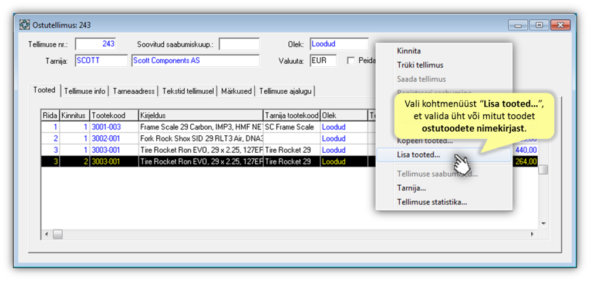
Task: Click the Tellimuse nr. input field
Action: 96,44
